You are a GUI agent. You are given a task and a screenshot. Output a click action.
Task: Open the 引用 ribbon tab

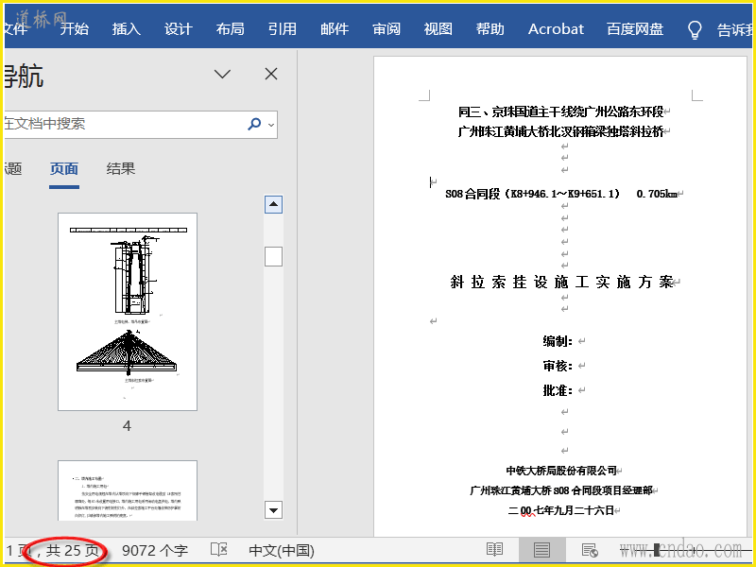(x=282, y=29)
